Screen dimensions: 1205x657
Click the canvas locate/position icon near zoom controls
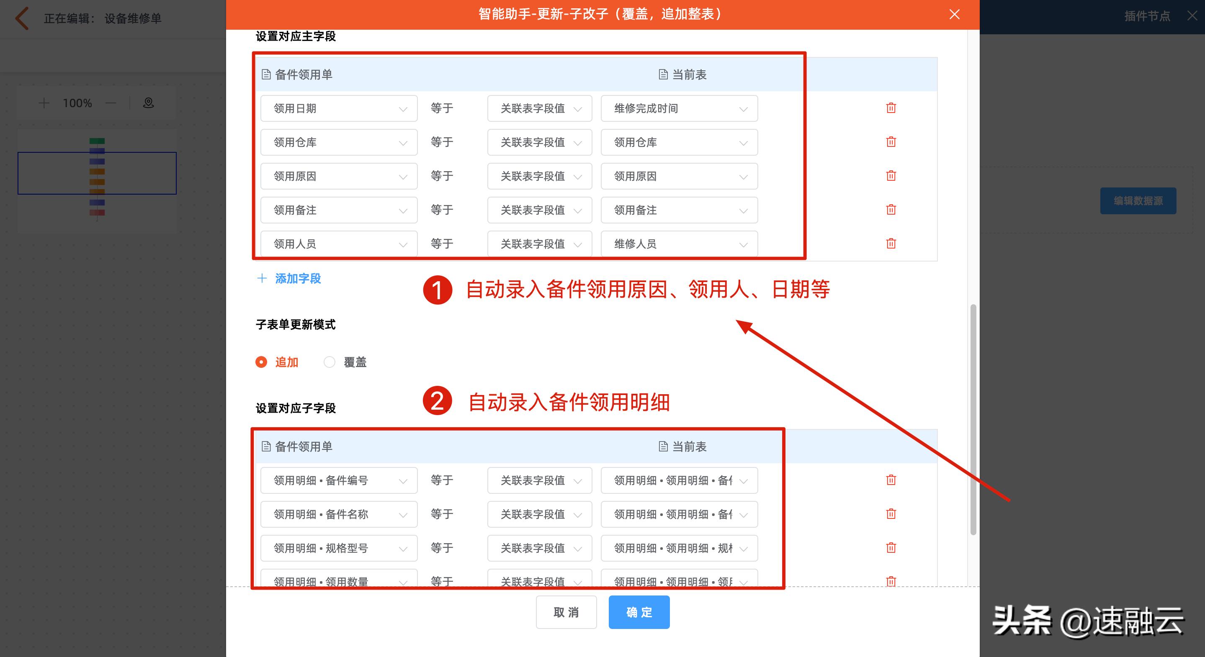click(148, 103)
